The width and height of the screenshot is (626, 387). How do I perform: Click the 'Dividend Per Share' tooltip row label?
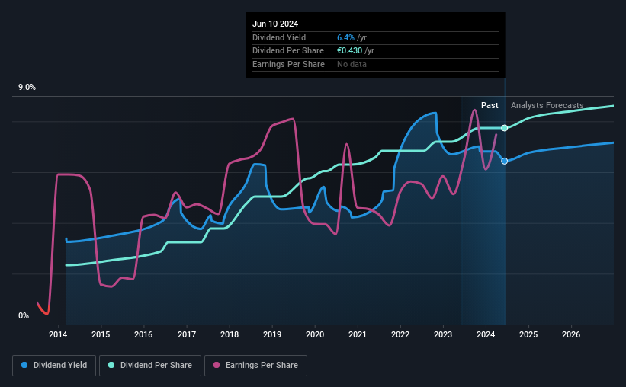tap(288, 51)
